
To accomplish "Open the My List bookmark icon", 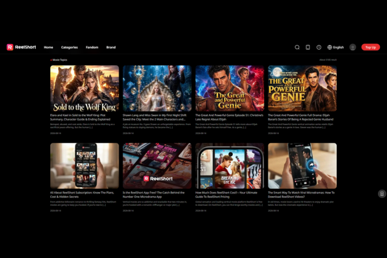I will point(308,47).
